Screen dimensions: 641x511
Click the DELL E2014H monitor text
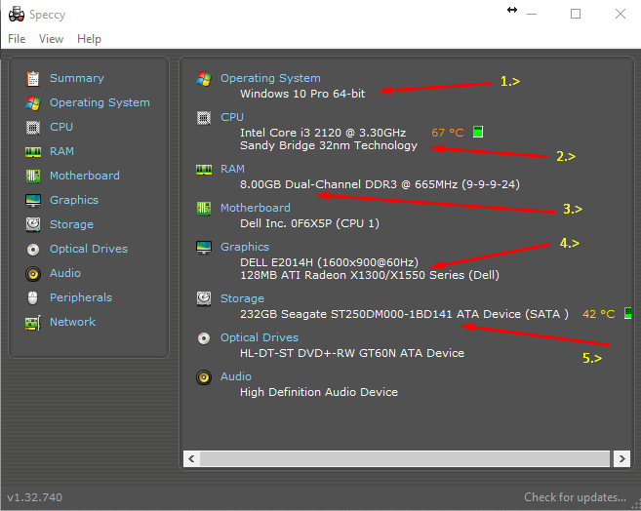click(x=329, y=262)
